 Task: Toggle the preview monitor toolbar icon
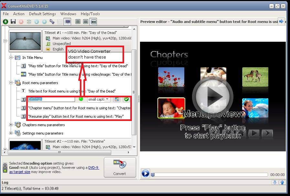68,22
